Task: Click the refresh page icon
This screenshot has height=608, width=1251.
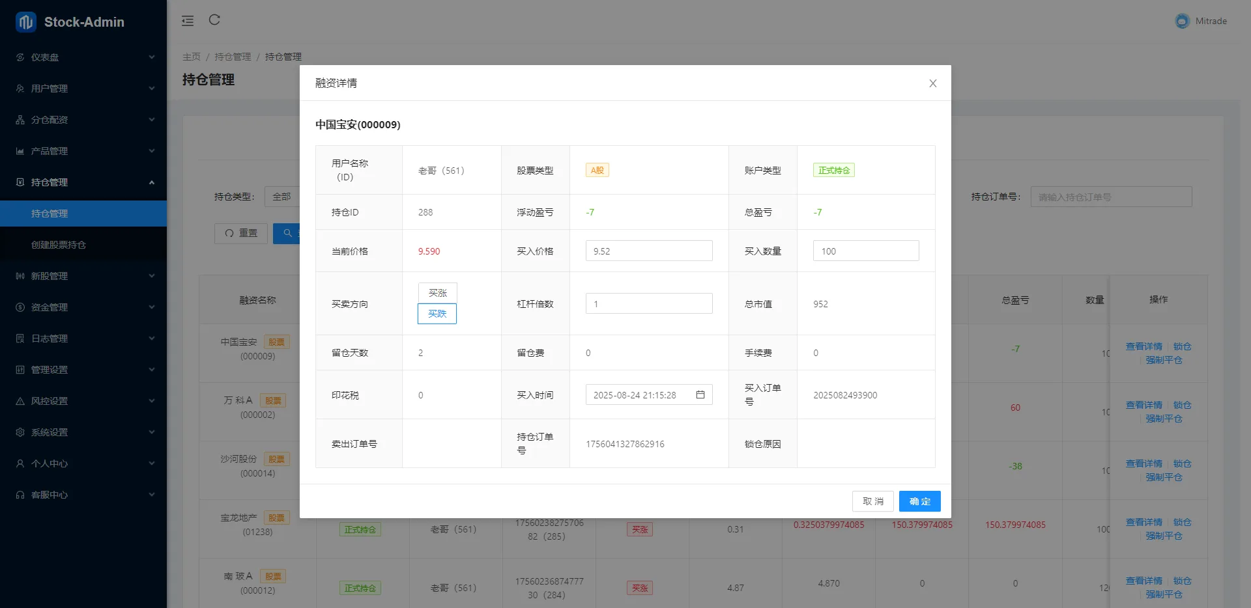Action: [214, 20]
